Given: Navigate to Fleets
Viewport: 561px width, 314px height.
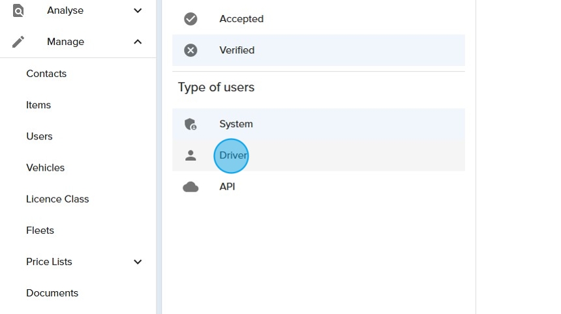Looking at the screenshot, I should coord(40,230).
